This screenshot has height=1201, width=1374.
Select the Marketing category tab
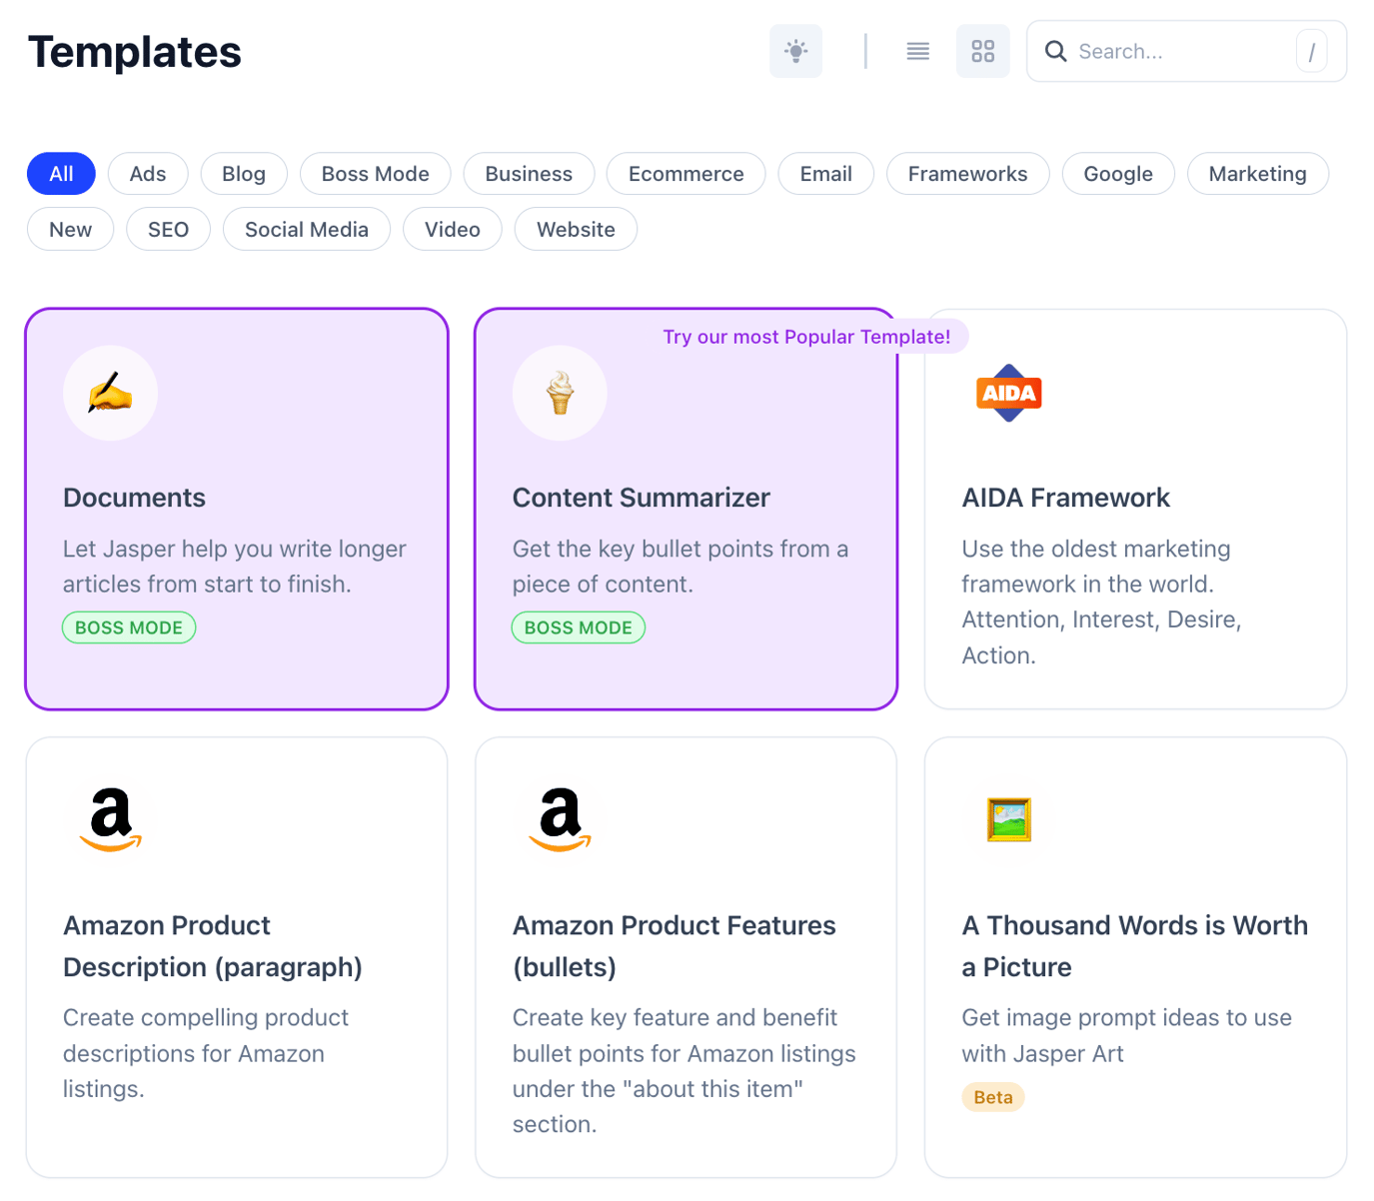click(x=1257, y=173)
